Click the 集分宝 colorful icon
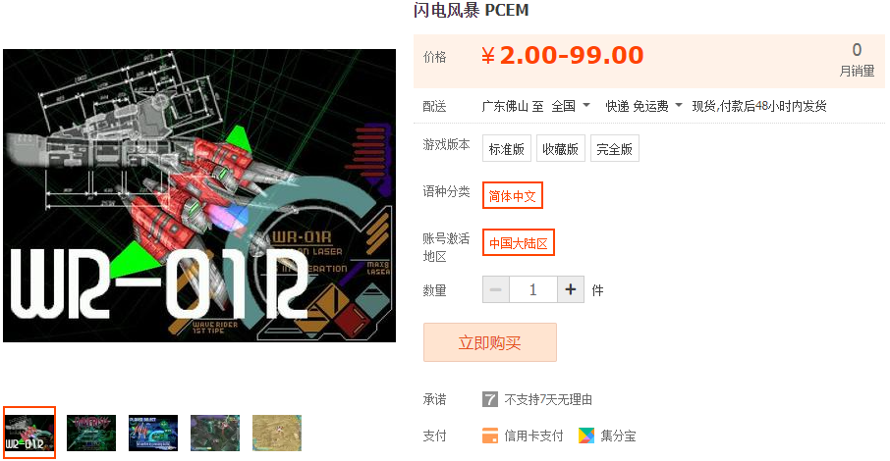890x461 pixels. [x=586, y=435]
